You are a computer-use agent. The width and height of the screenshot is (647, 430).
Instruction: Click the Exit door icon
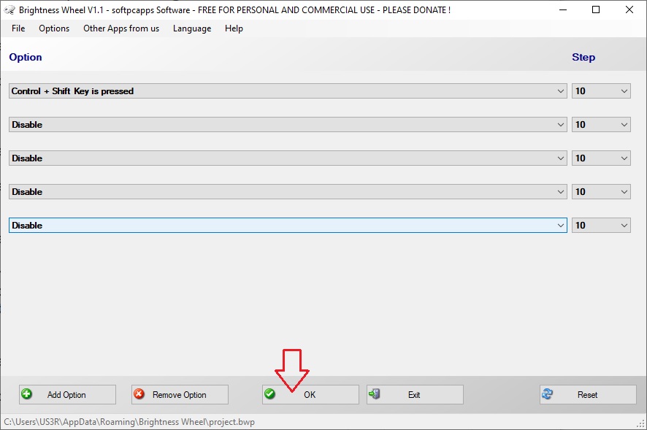[375, 394]
